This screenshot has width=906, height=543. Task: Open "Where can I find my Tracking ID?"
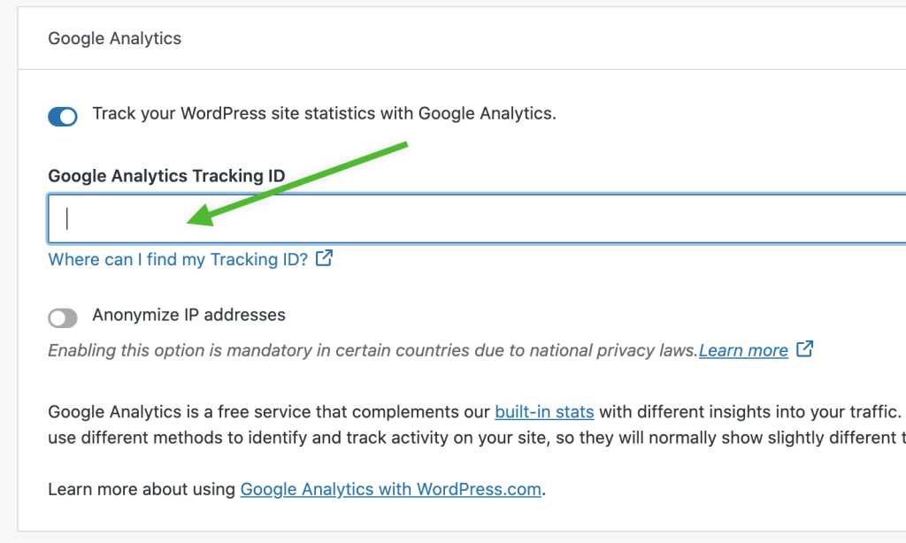[178, 259]
